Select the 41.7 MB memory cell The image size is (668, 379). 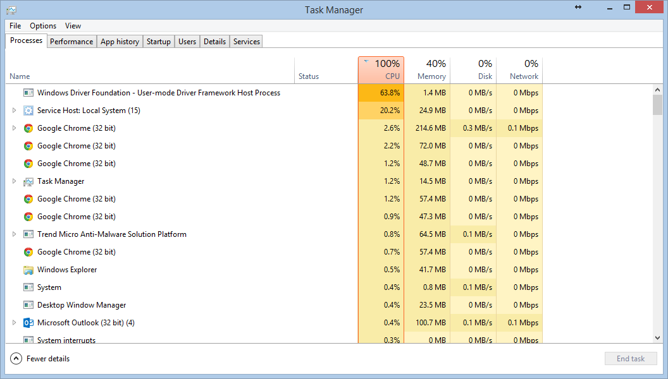click(x=427, y=270)
